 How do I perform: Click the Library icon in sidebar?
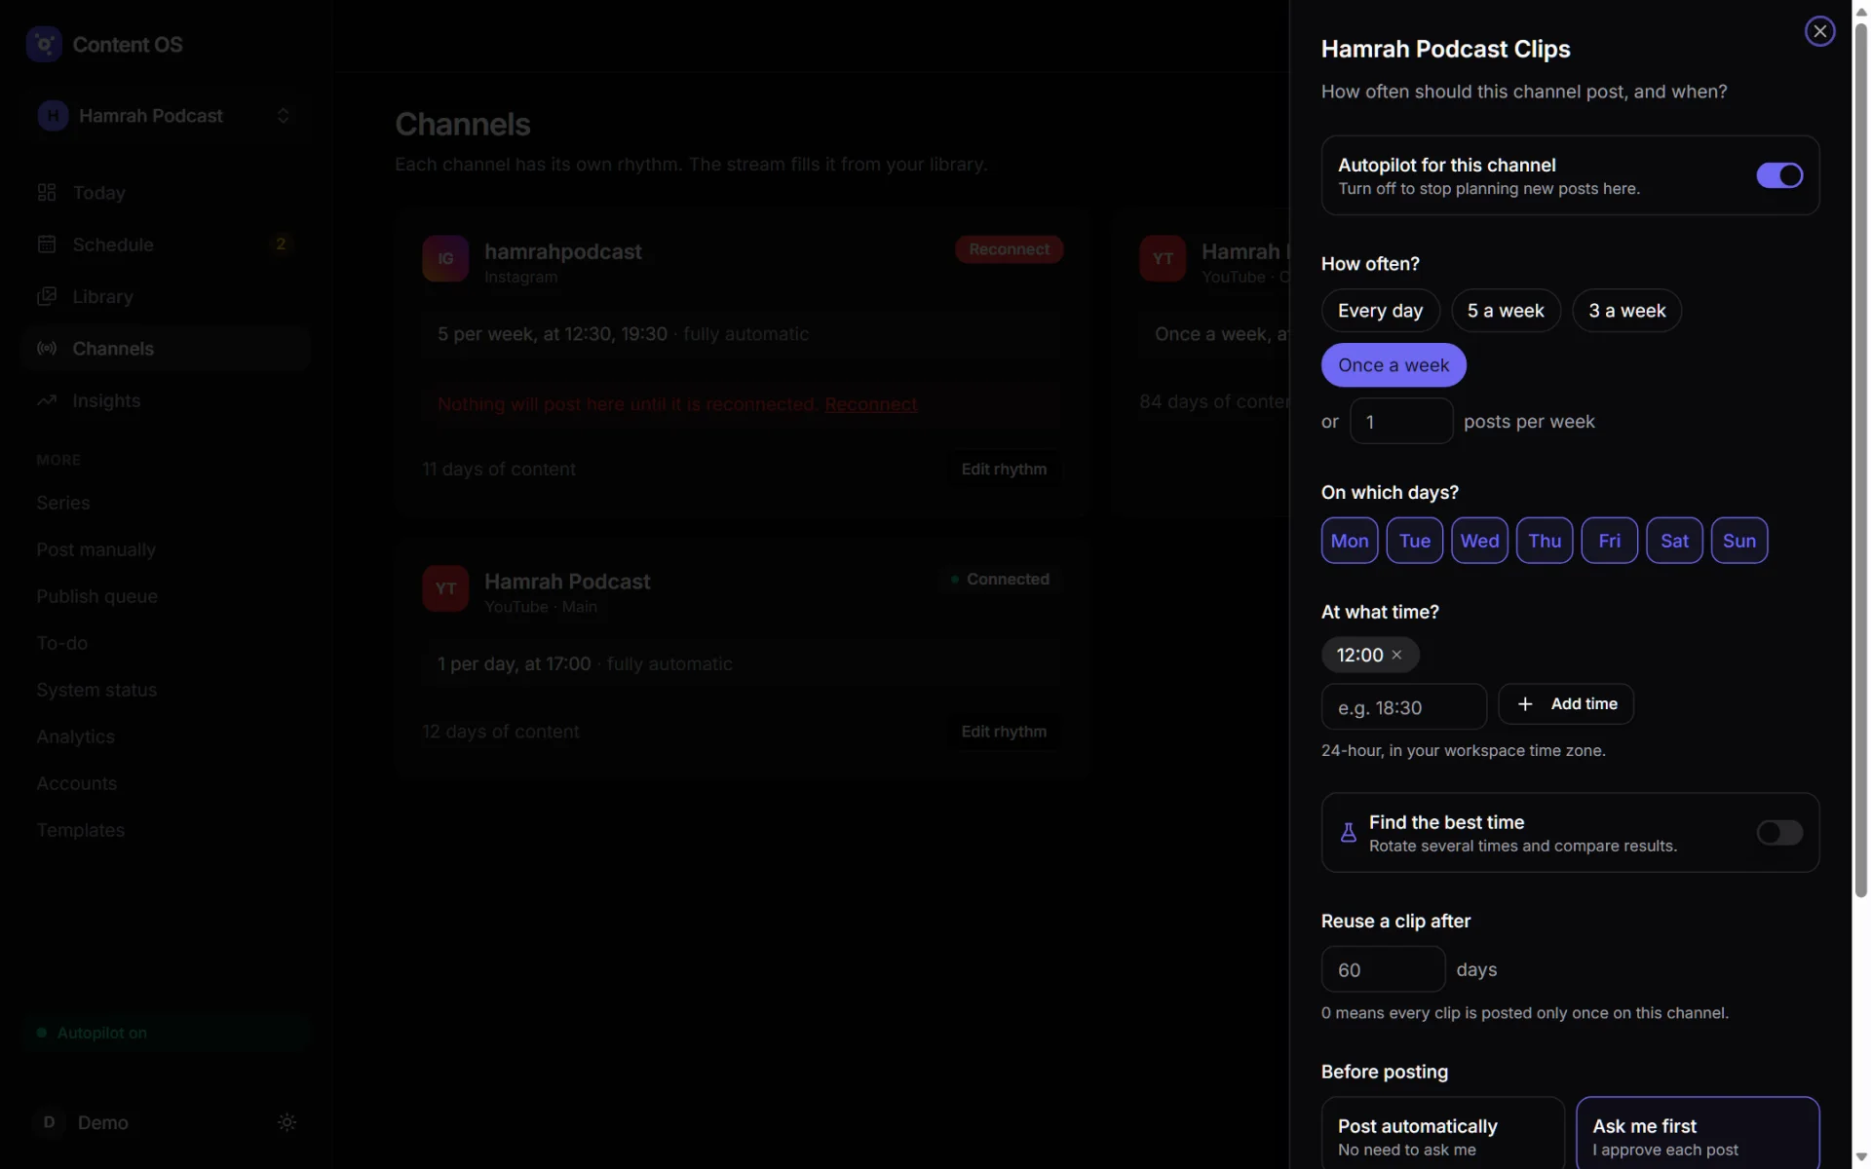pos(47,296)
